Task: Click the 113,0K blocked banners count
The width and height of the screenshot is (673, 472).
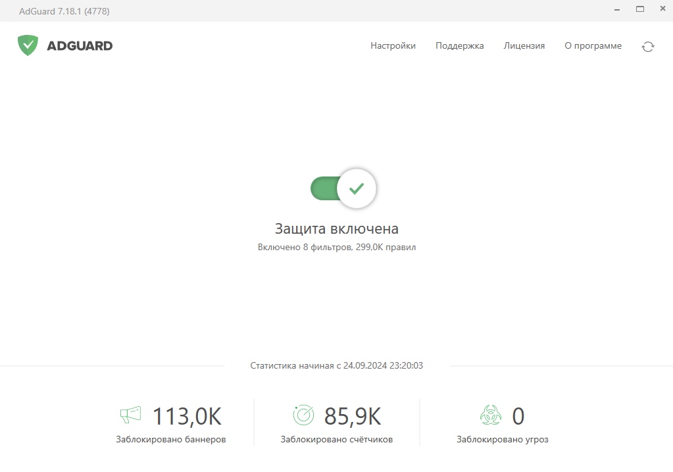Action: pos(187,416)
